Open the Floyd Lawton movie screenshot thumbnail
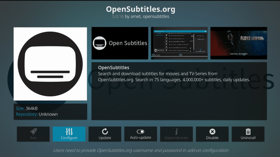 click(238, 43)
